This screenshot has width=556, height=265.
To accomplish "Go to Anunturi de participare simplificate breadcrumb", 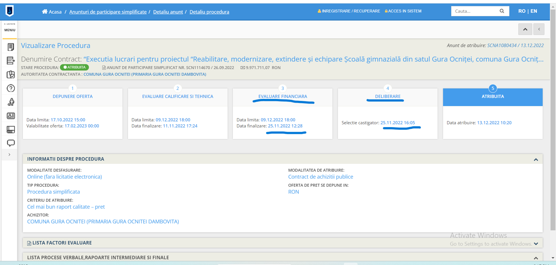I will pyautogui.click(x=108, y=12).
